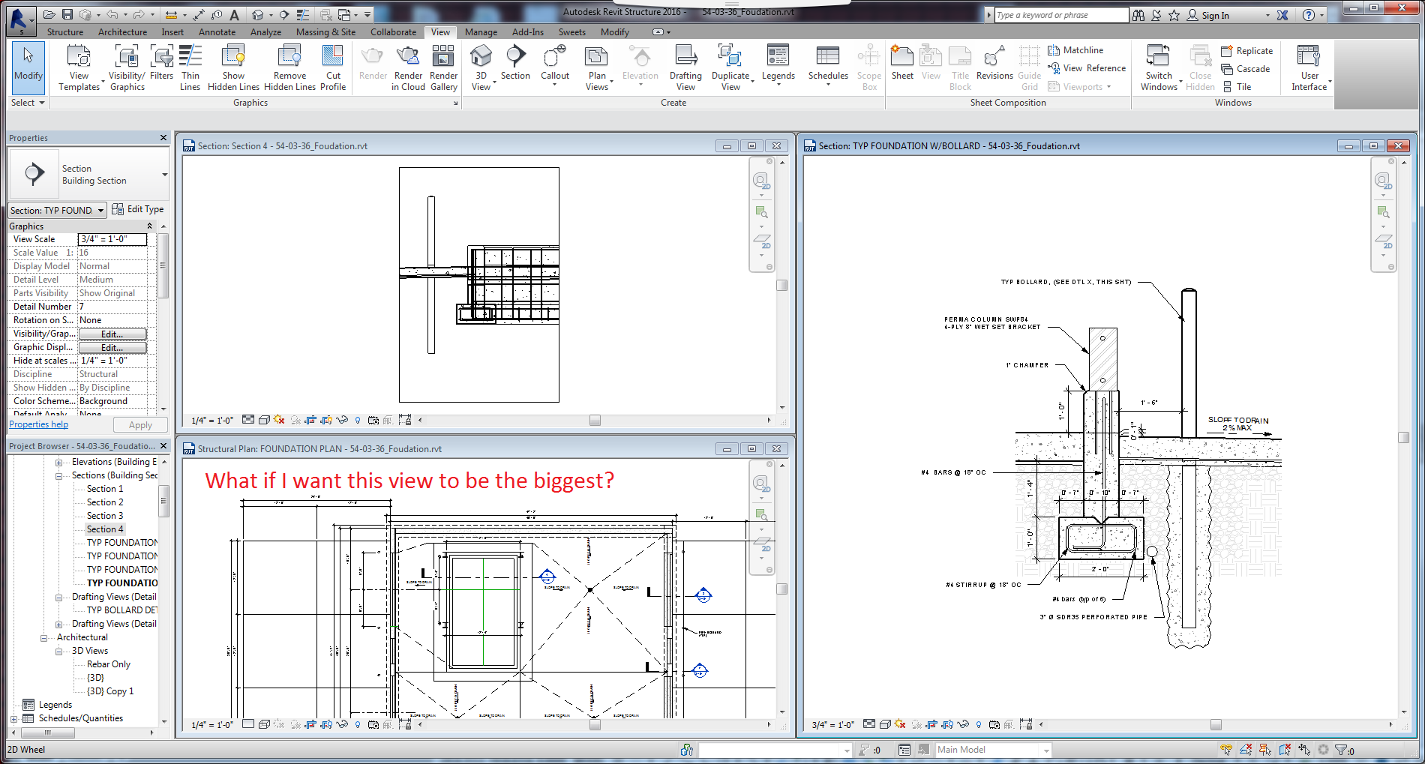Select the Thin Lines tool
This screenshot has height=764, width=1425.
coord(190,67)
